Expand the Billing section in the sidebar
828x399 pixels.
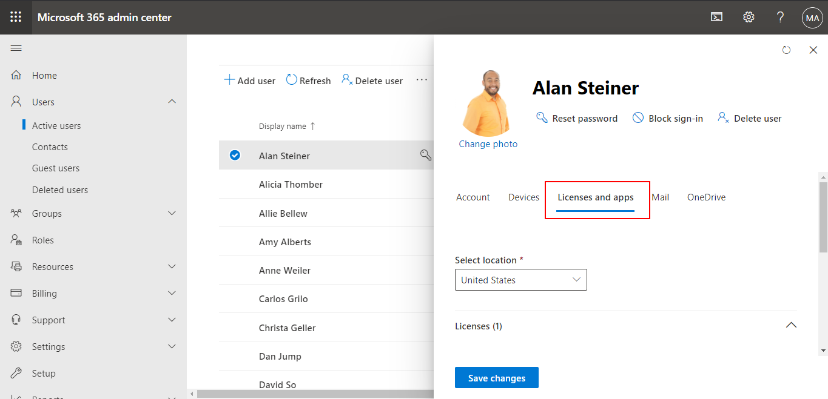click(172, 293)
